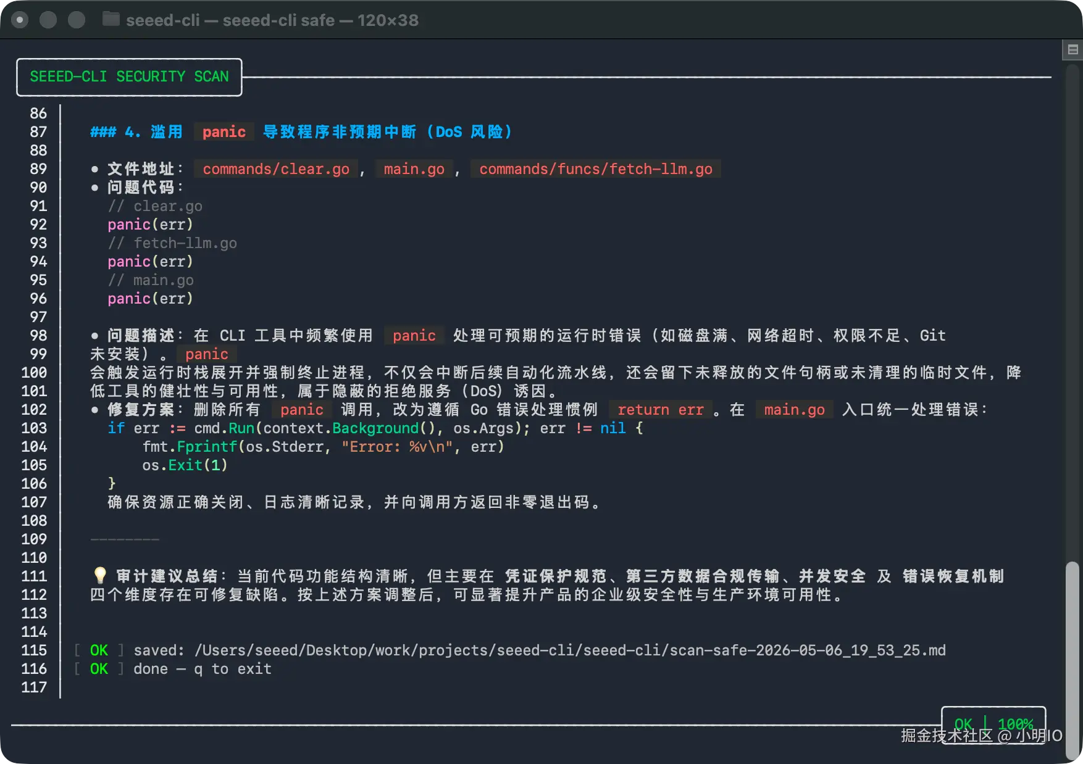
Task: Click the 'OK' marker on the done line
Action: click(x=99, y=669)
